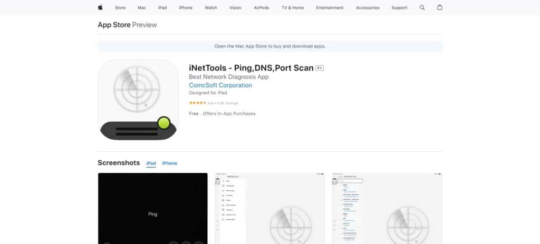Click the Open the Mac App Store banner
This screenshot has height=244, width=540.
click(270, 46)
